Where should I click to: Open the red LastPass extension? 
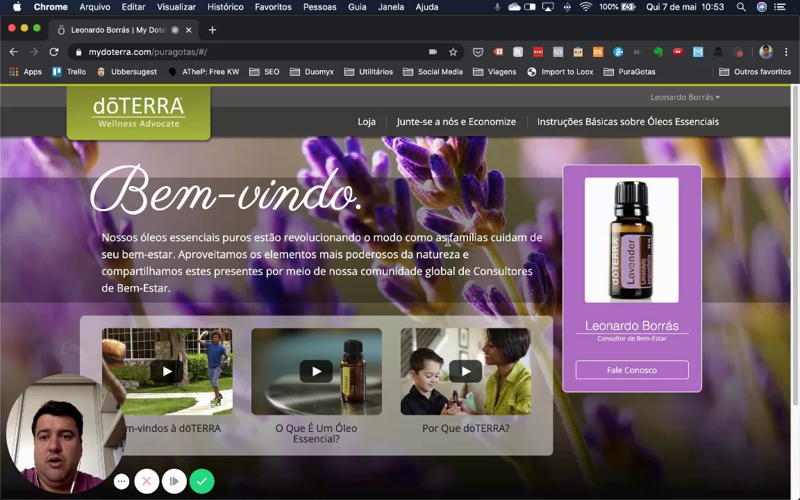tap(537, 51)
